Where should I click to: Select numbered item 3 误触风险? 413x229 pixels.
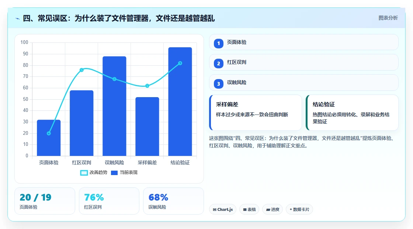click(x=304, y=83)
